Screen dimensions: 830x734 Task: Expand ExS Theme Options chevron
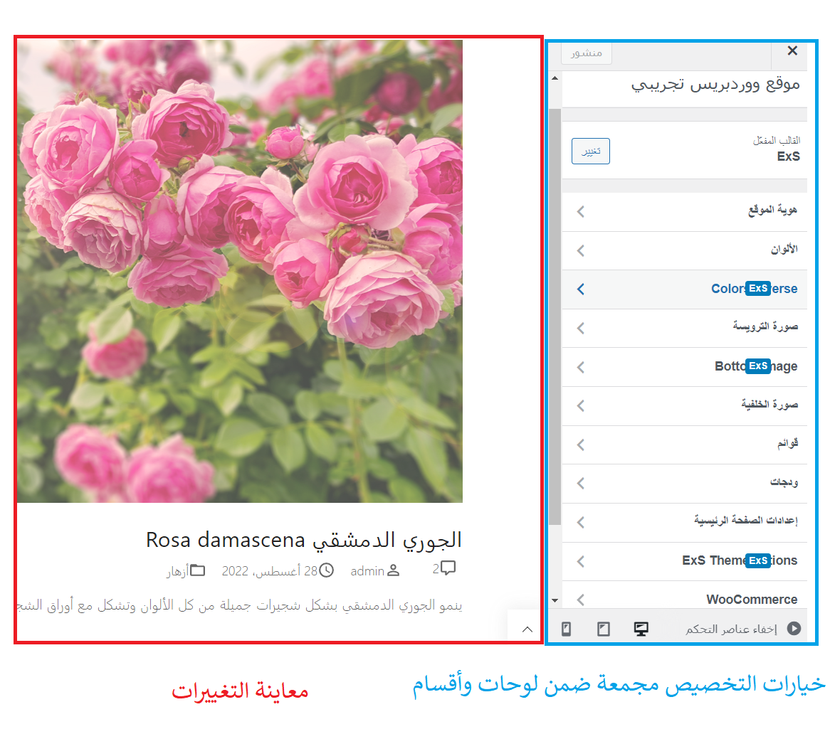tap(581, 561)
